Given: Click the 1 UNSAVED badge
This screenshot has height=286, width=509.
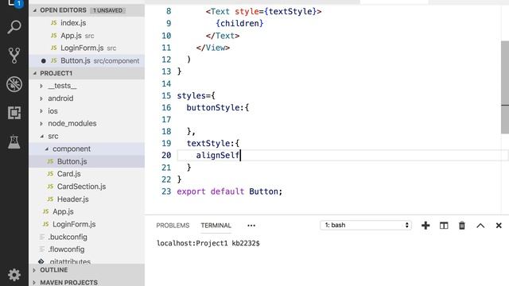Looking at the screenshot, I should (108, 10).
